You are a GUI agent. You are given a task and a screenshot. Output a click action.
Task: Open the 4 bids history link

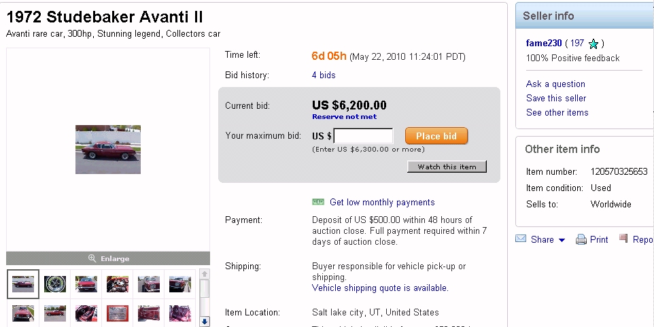click(324, 75)
